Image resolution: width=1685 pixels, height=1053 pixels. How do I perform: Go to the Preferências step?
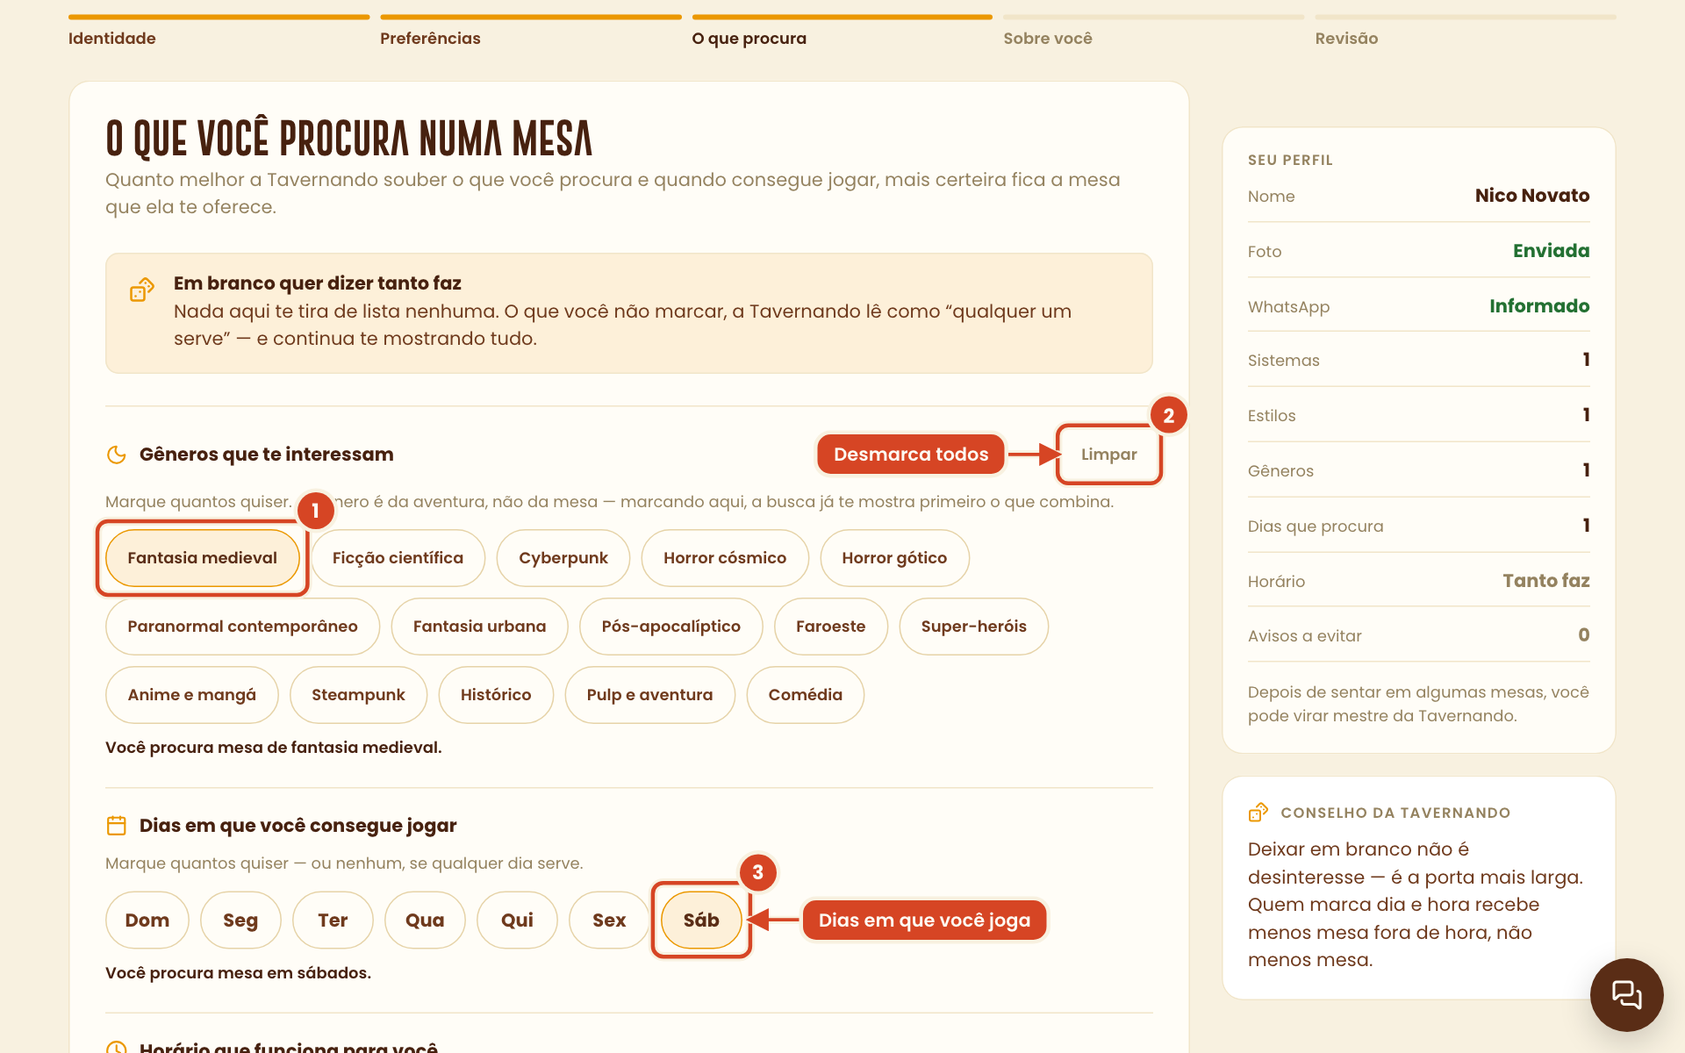[530, 32]
